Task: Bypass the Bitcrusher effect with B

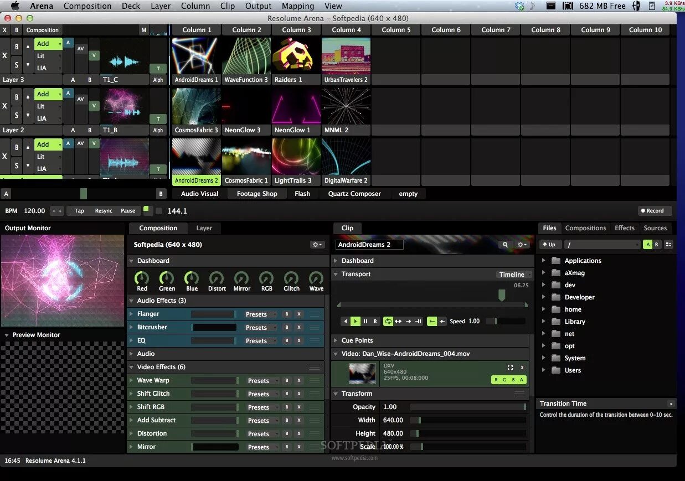Action: [x=286, y=328]
